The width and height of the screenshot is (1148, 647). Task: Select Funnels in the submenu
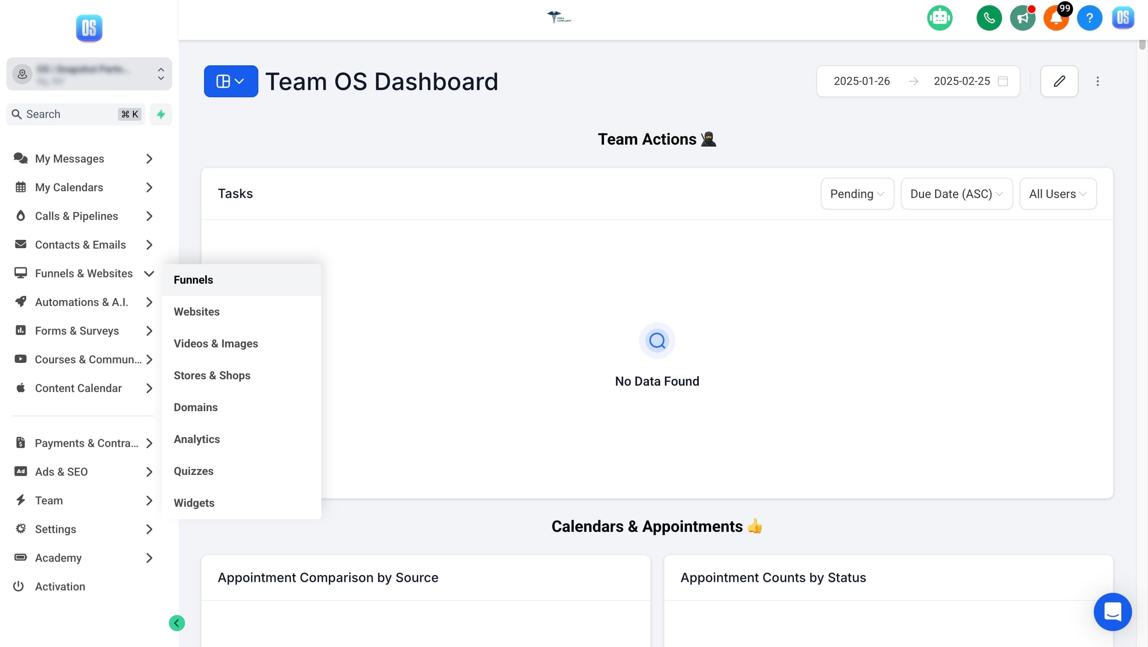pyautogui.click(x=241, y=280)
